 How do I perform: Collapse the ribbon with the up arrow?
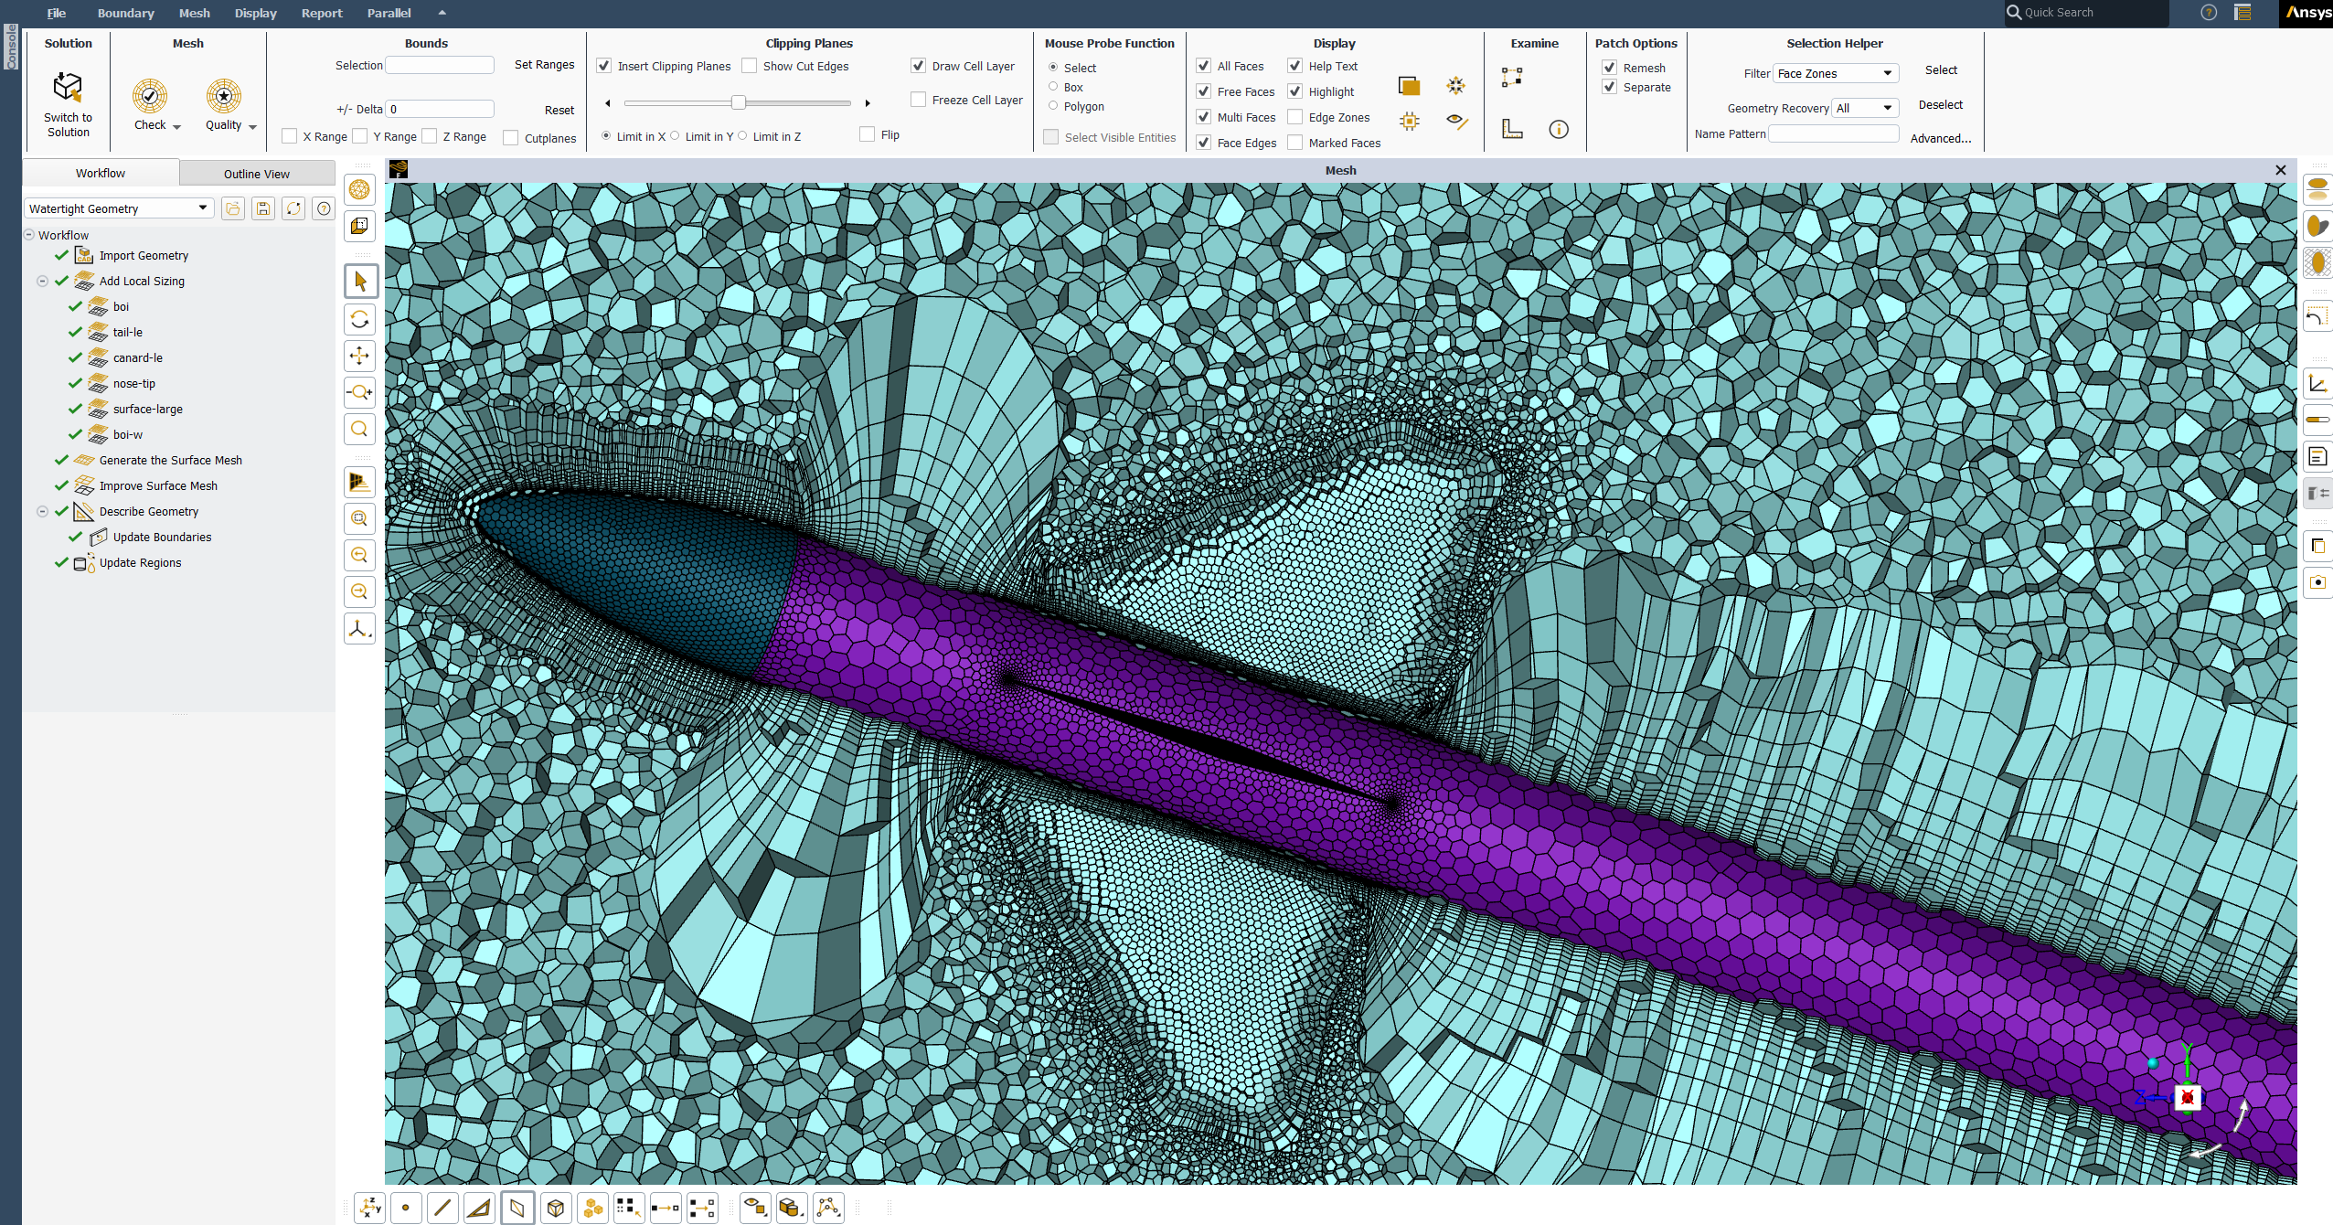[442, 13]
